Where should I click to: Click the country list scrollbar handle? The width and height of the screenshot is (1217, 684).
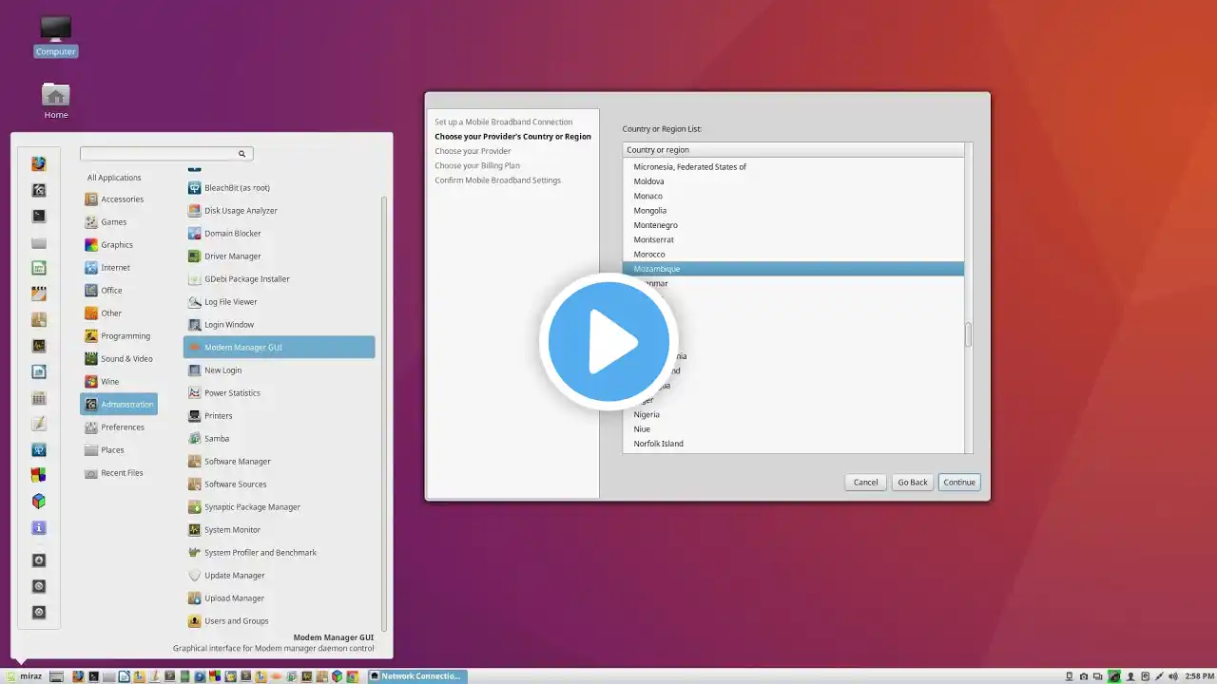[969, 334]
